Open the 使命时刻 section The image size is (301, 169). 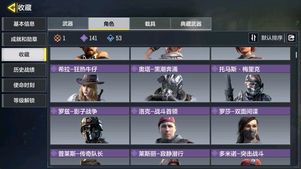(x=24, y=85)
